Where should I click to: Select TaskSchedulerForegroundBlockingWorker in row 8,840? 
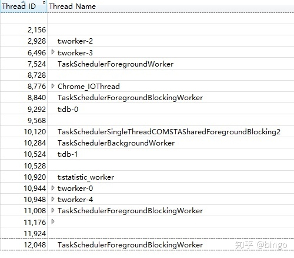[130, 98]
